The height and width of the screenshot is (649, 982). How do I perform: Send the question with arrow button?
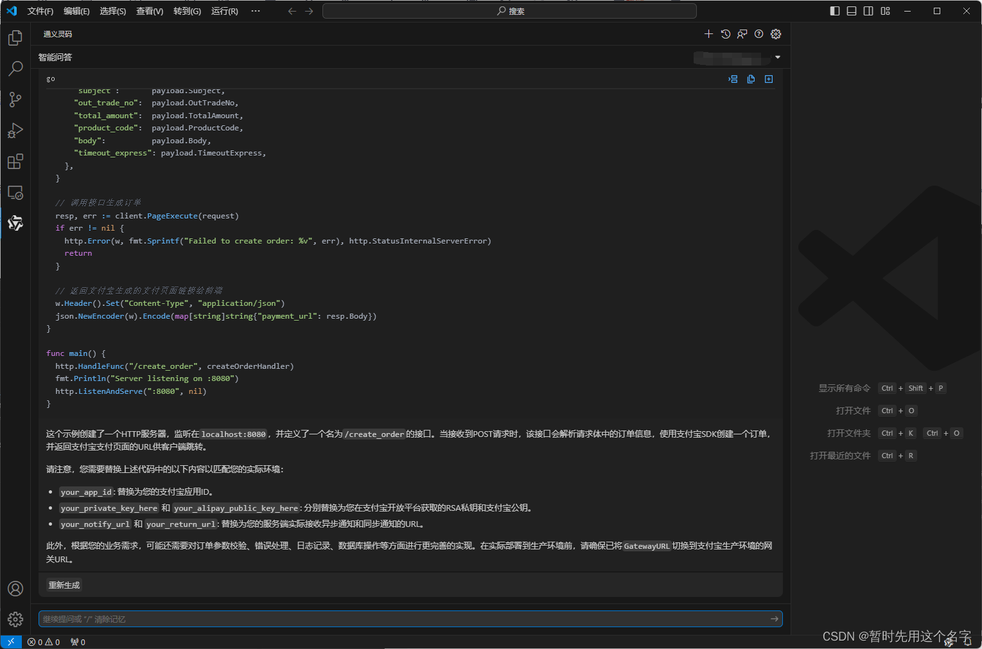tap(775, 619)
